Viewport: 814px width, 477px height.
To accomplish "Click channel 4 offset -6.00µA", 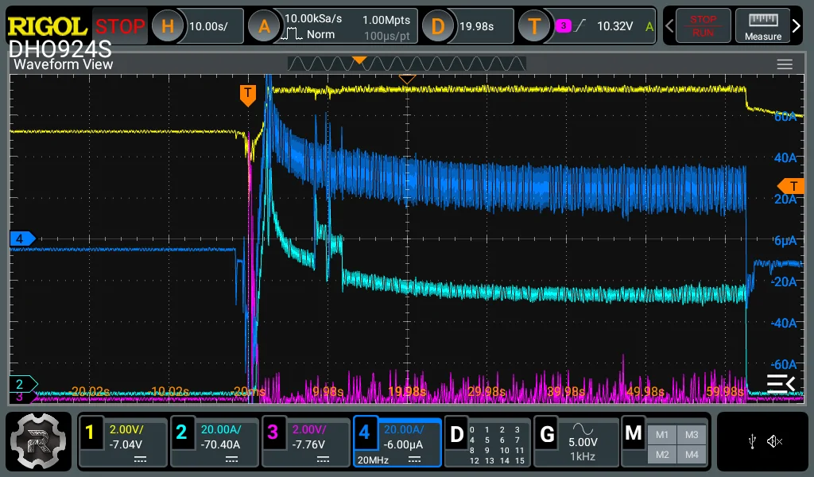I will pos(403,444).
